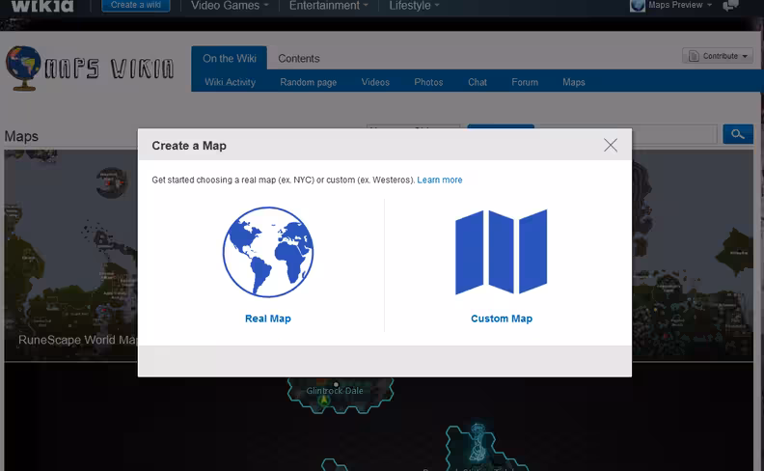Open Wiki Activity page
Image resolution: width=764 pixels, height=471 pixels.
(x=230, y=82)
